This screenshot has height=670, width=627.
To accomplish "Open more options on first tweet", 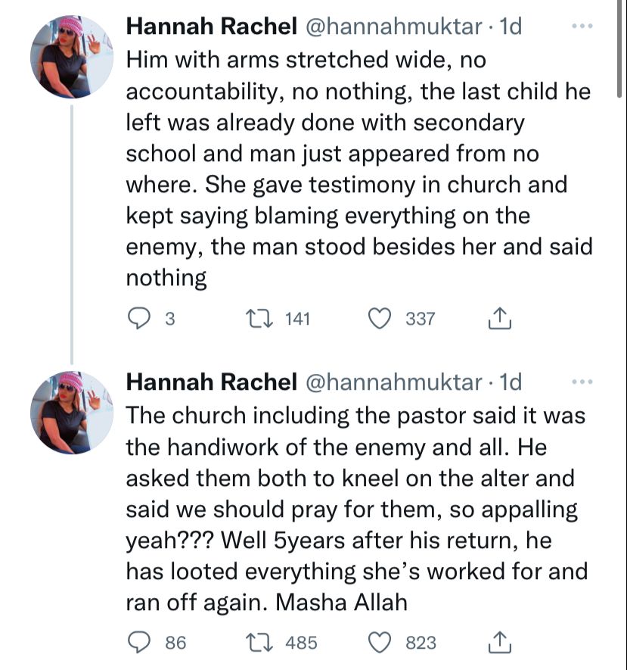I will click(x=582, y=26).
